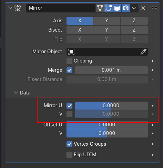Adjust the Mirror V value slider

(x=111, y=114)
